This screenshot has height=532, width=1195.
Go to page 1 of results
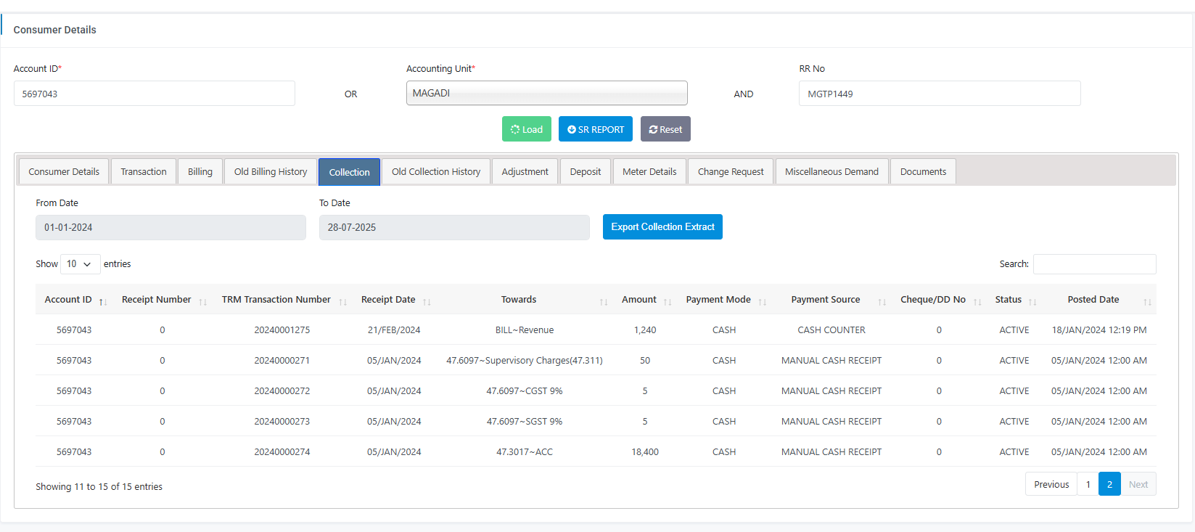(1088, 484)
